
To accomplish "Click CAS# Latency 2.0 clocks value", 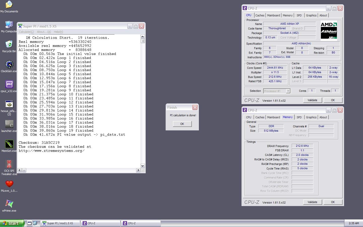I will tap(302, 155).
